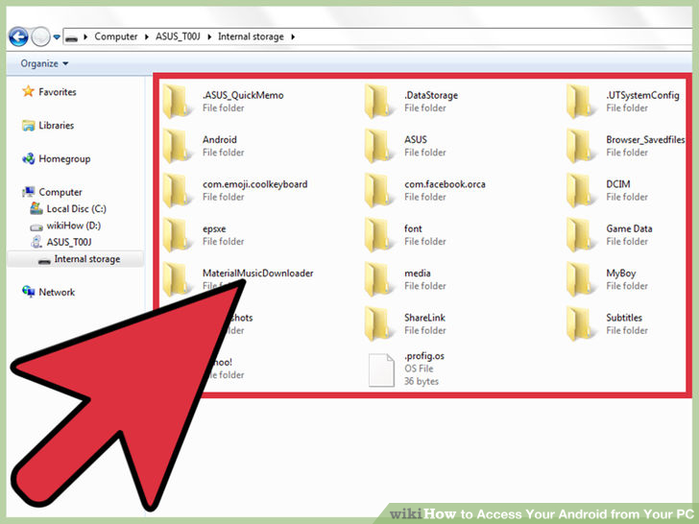The width and height of the screenshot is (699, 524).
Task: Select the .ASUS_QuickMemo folder icon
Action: [x=177, y=102]
